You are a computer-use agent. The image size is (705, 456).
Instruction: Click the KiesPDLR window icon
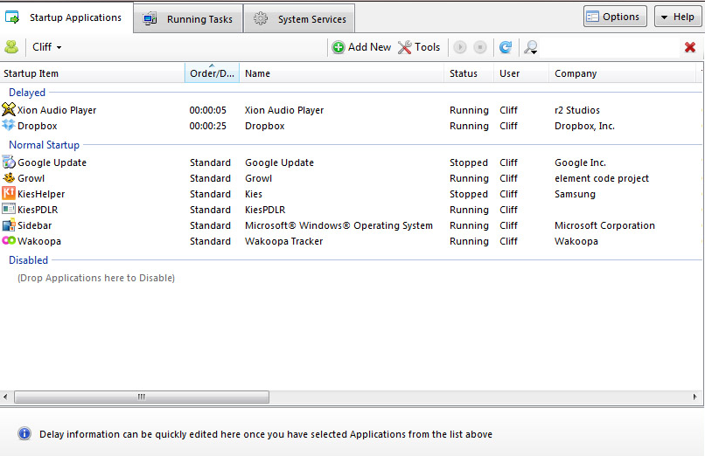tap(9, 209)
